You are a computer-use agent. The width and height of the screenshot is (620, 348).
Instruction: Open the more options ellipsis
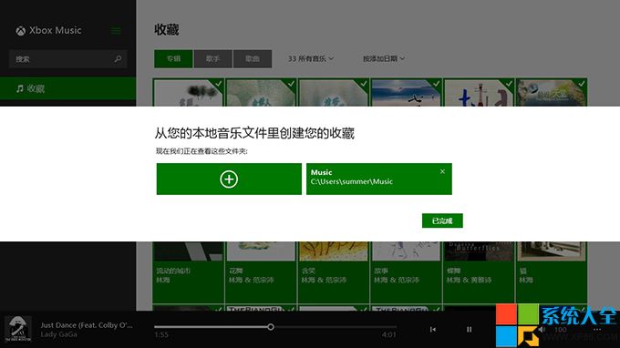pyautogui.click(x=597, y=329)
